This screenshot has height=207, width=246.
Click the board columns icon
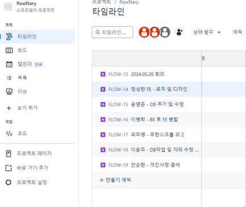coord(9,50)
